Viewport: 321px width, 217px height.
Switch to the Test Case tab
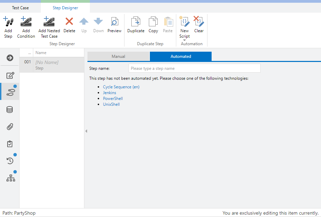tap(20, 8)
